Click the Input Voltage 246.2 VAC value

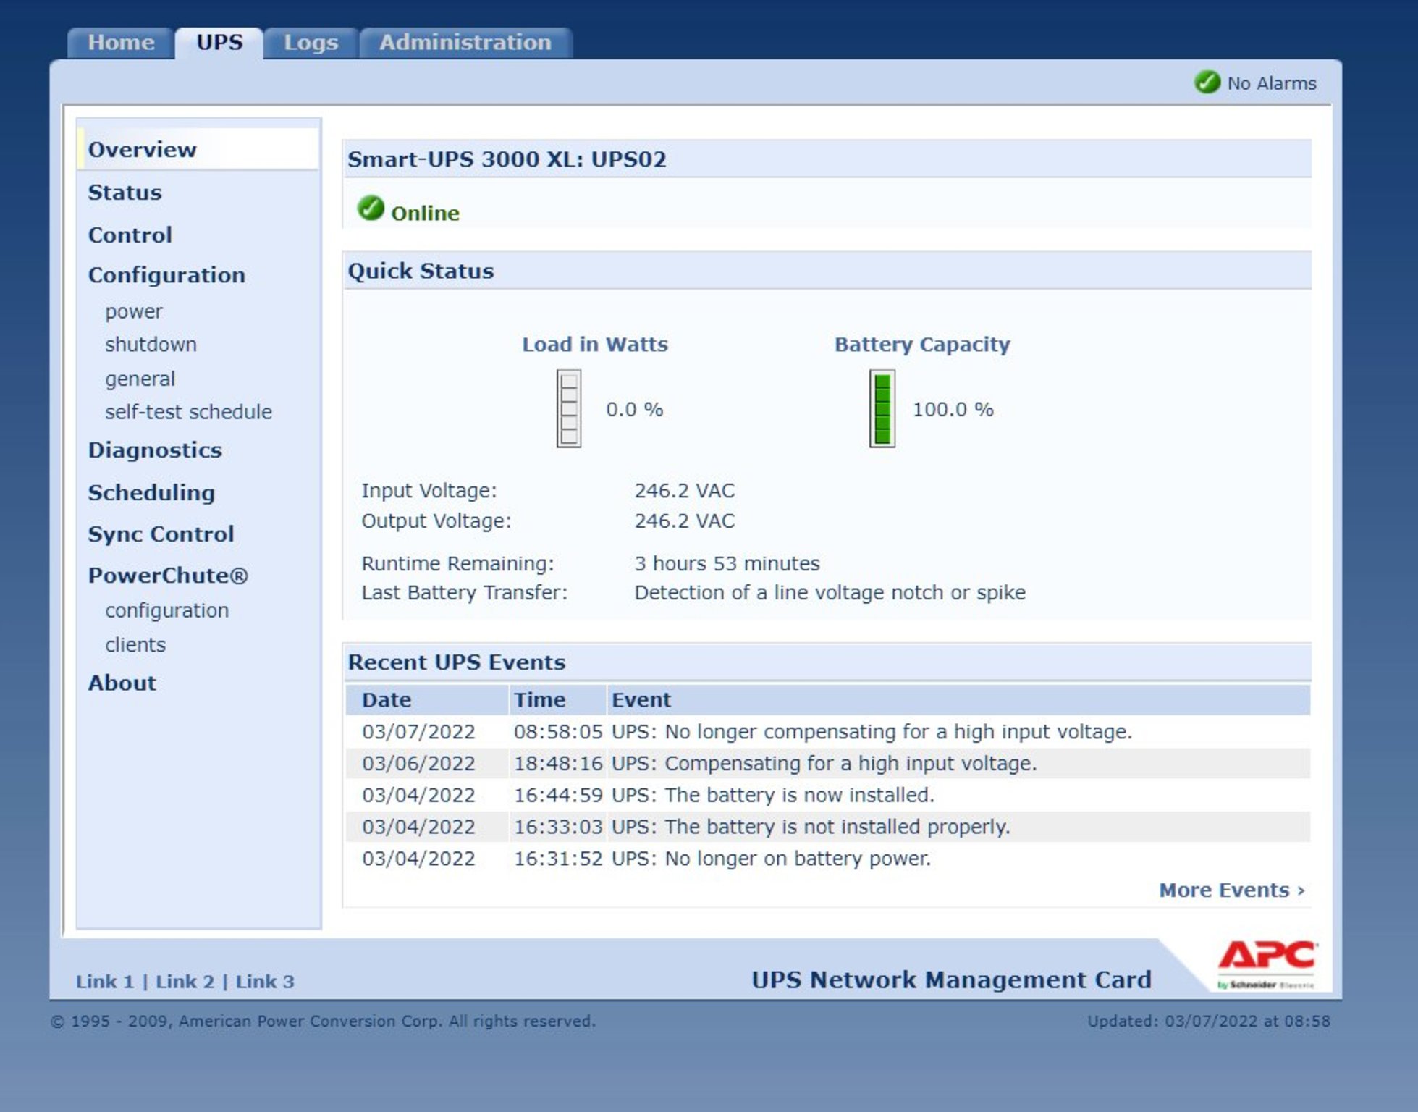[x=684, y=491]
